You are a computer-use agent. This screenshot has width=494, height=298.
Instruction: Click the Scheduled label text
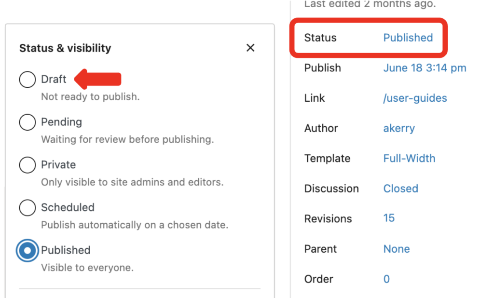pyautogui.click(x=68, y=208)
